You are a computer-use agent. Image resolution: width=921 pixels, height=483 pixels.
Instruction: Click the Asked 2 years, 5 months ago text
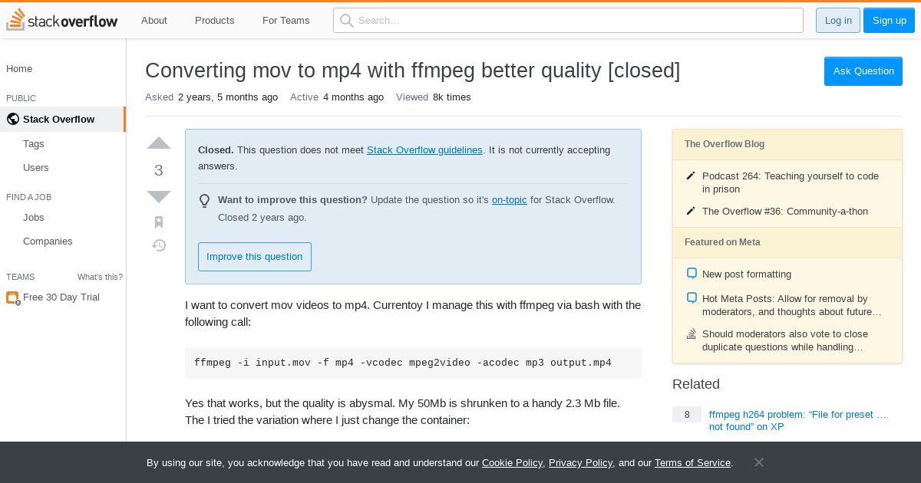coord(212,97)
